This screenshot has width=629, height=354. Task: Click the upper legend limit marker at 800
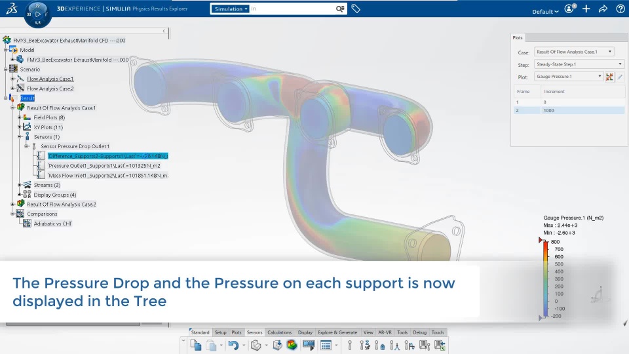pyautogui.click(x=541, y=240)
